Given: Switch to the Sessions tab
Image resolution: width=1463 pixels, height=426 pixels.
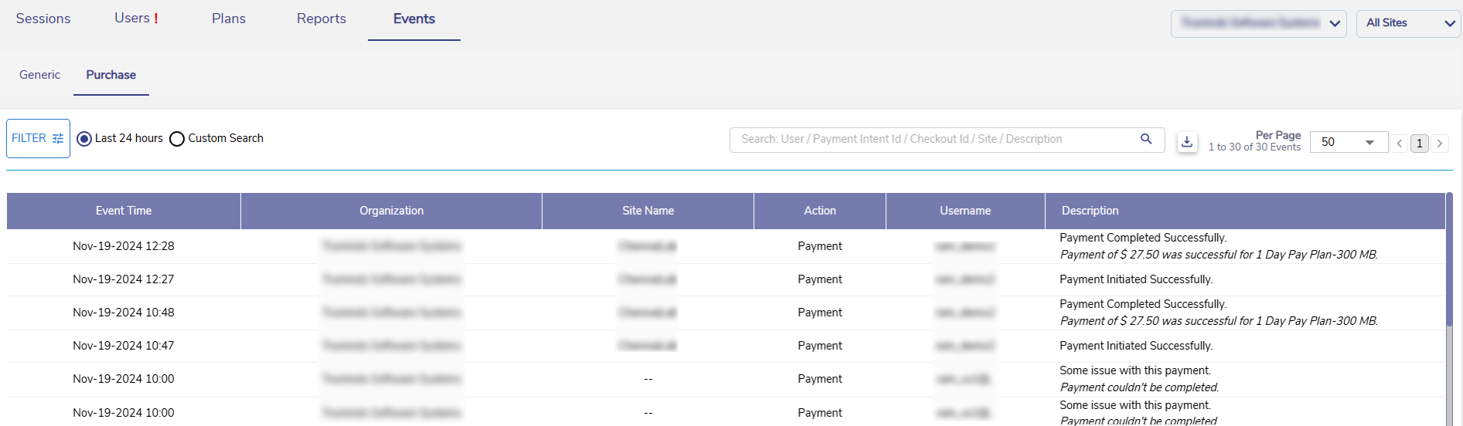Looking at the screenshot, I should point(43,19).
